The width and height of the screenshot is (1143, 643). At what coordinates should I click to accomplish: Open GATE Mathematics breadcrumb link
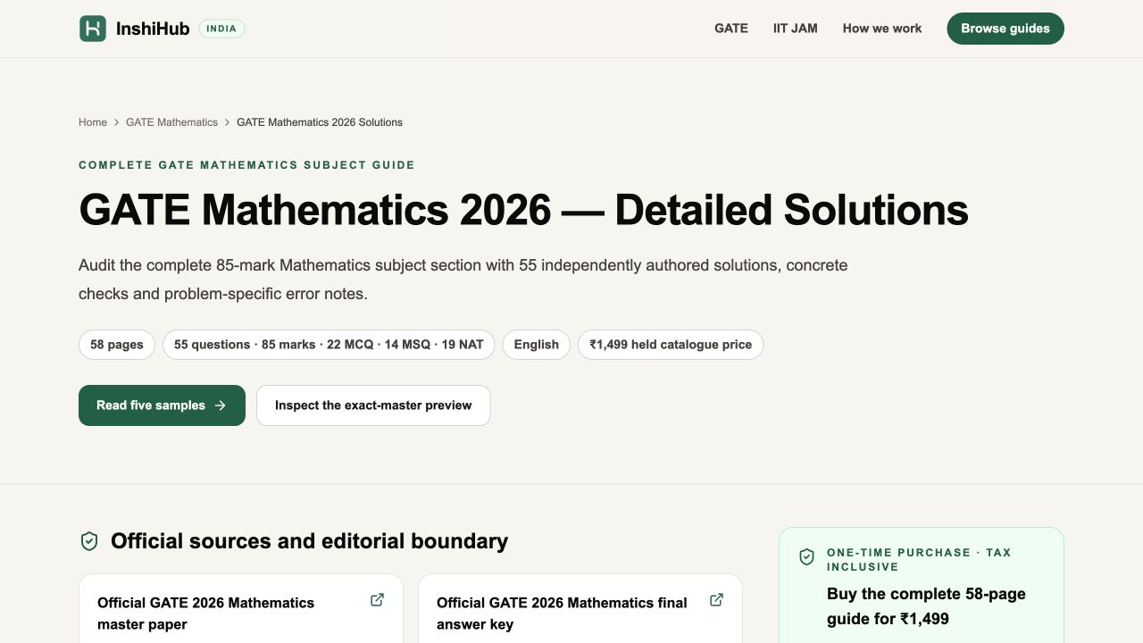pos(171,122)
